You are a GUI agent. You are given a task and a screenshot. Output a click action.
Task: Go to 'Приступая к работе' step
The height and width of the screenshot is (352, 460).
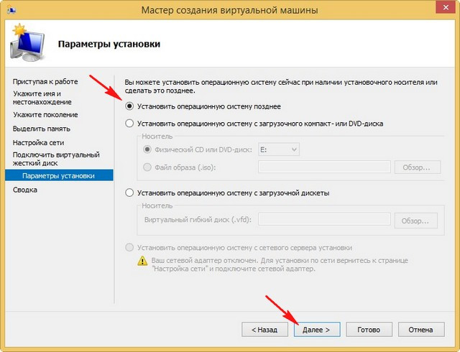(45, 82)
